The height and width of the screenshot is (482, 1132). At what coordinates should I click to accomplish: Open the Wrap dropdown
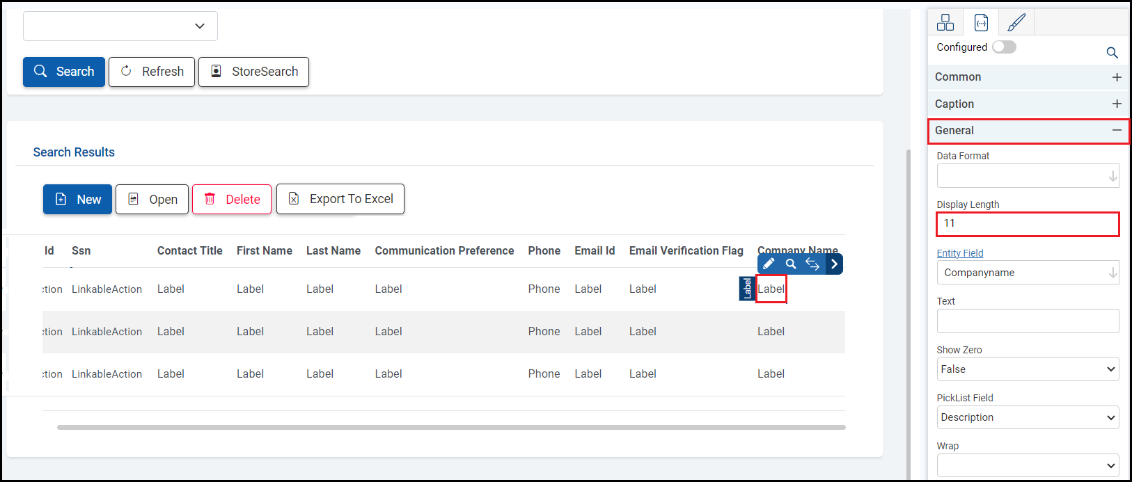pyautogui.click(x=1028, y=465)
